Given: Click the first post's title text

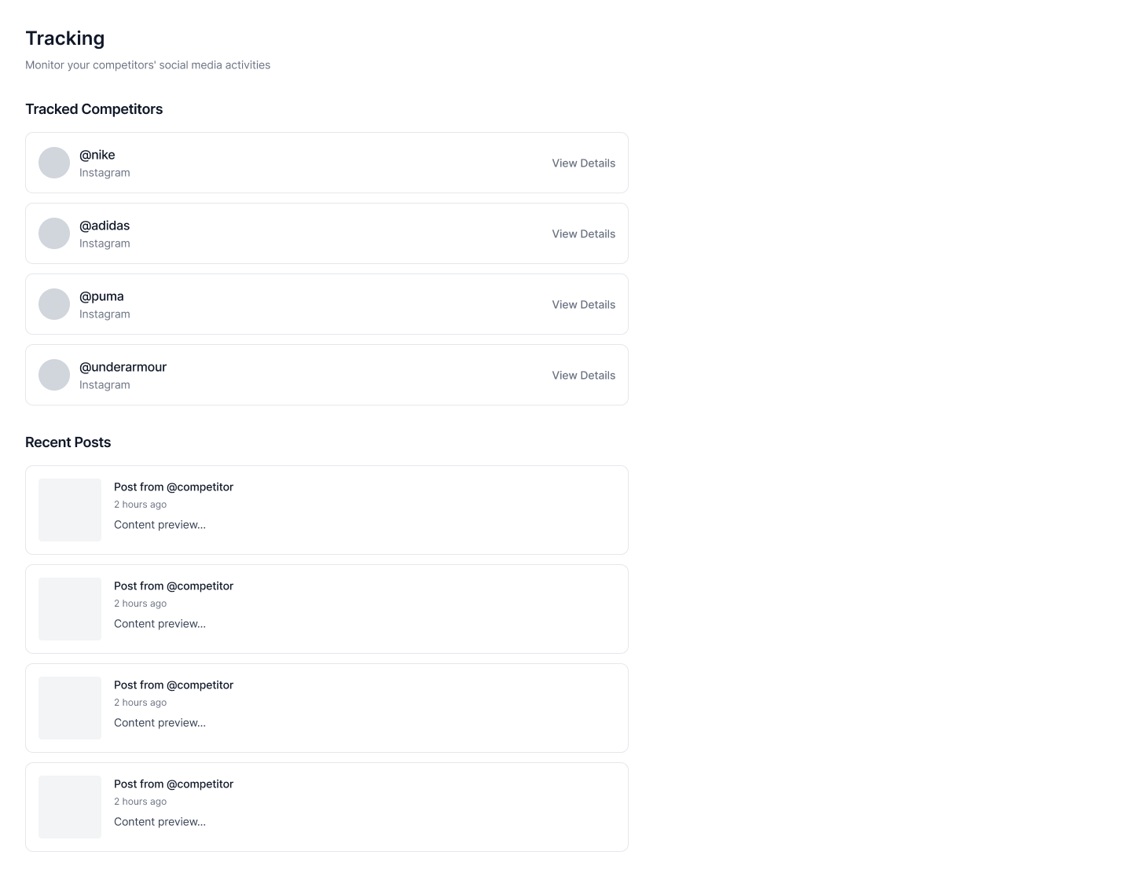Looking at the screenshot, I should click(x=174, y=487).
